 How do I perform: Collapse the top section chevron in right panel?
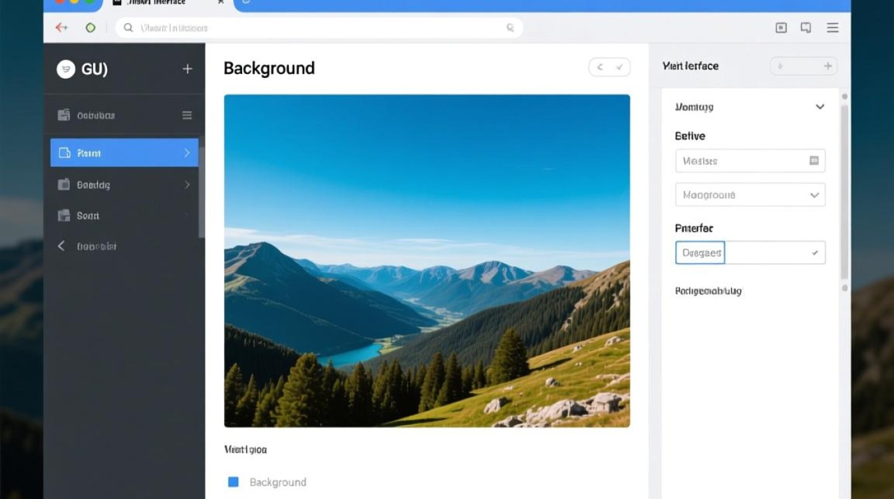click(x=819, y=107)
